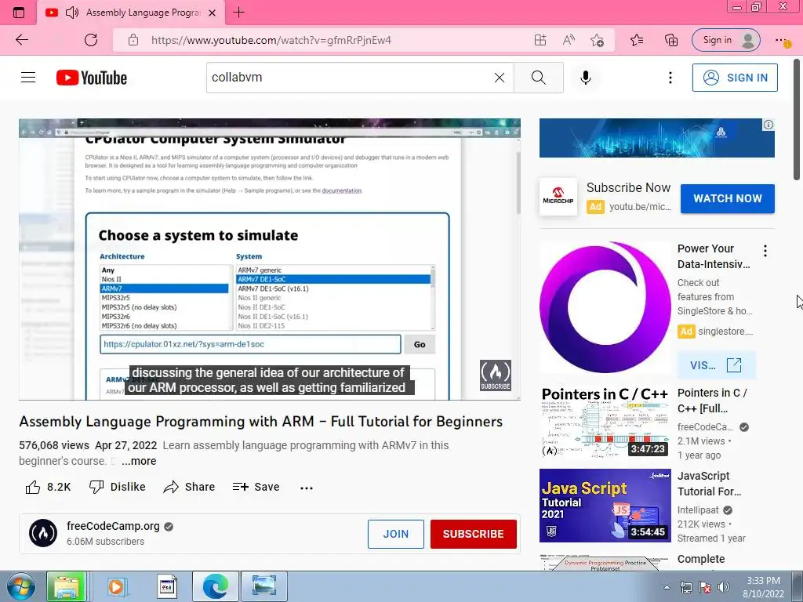Click the browser Sign in profile button

pyautogui.click(x=725, y=40)
